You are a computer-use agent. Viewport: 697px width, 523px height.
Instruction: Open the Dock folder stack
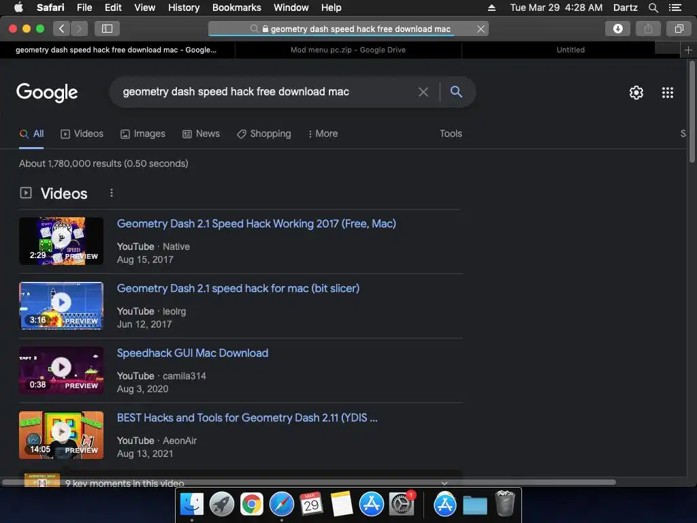click(474, 505)
